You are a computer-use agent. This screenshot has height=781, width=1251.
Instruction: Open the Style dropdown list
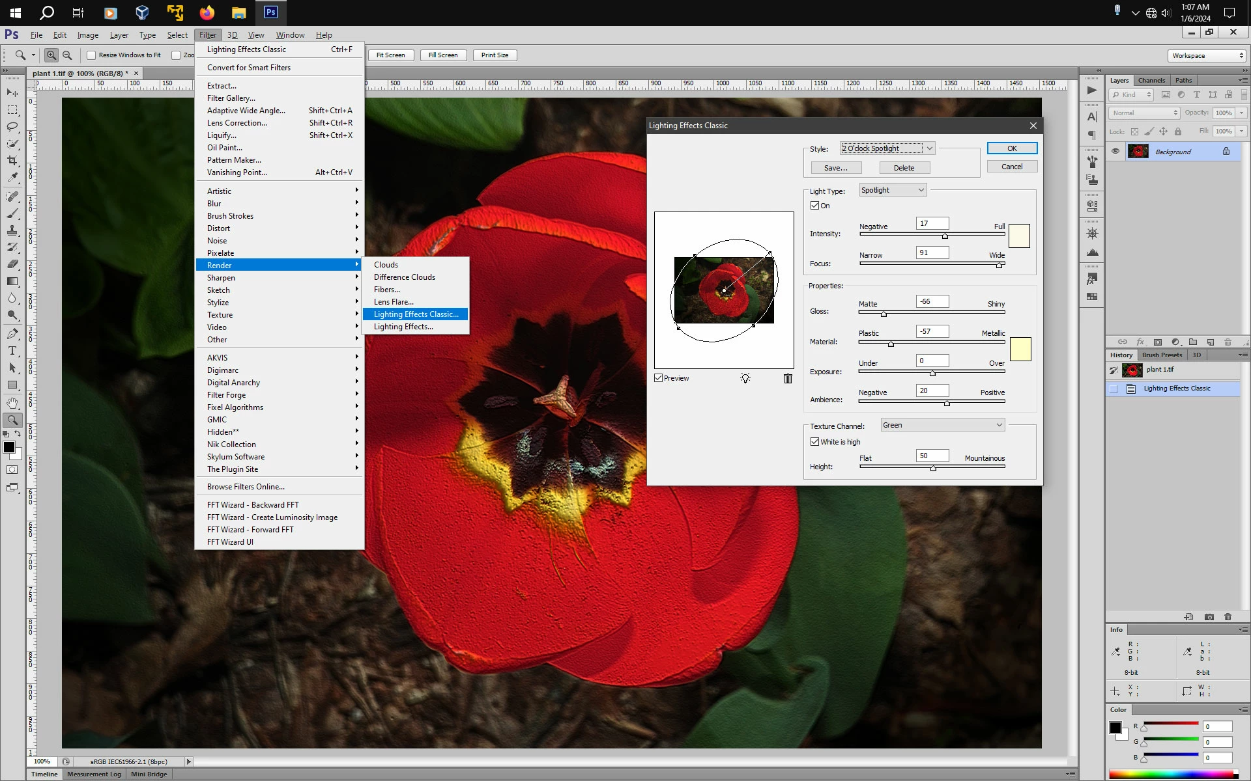(x=929, y=148)
